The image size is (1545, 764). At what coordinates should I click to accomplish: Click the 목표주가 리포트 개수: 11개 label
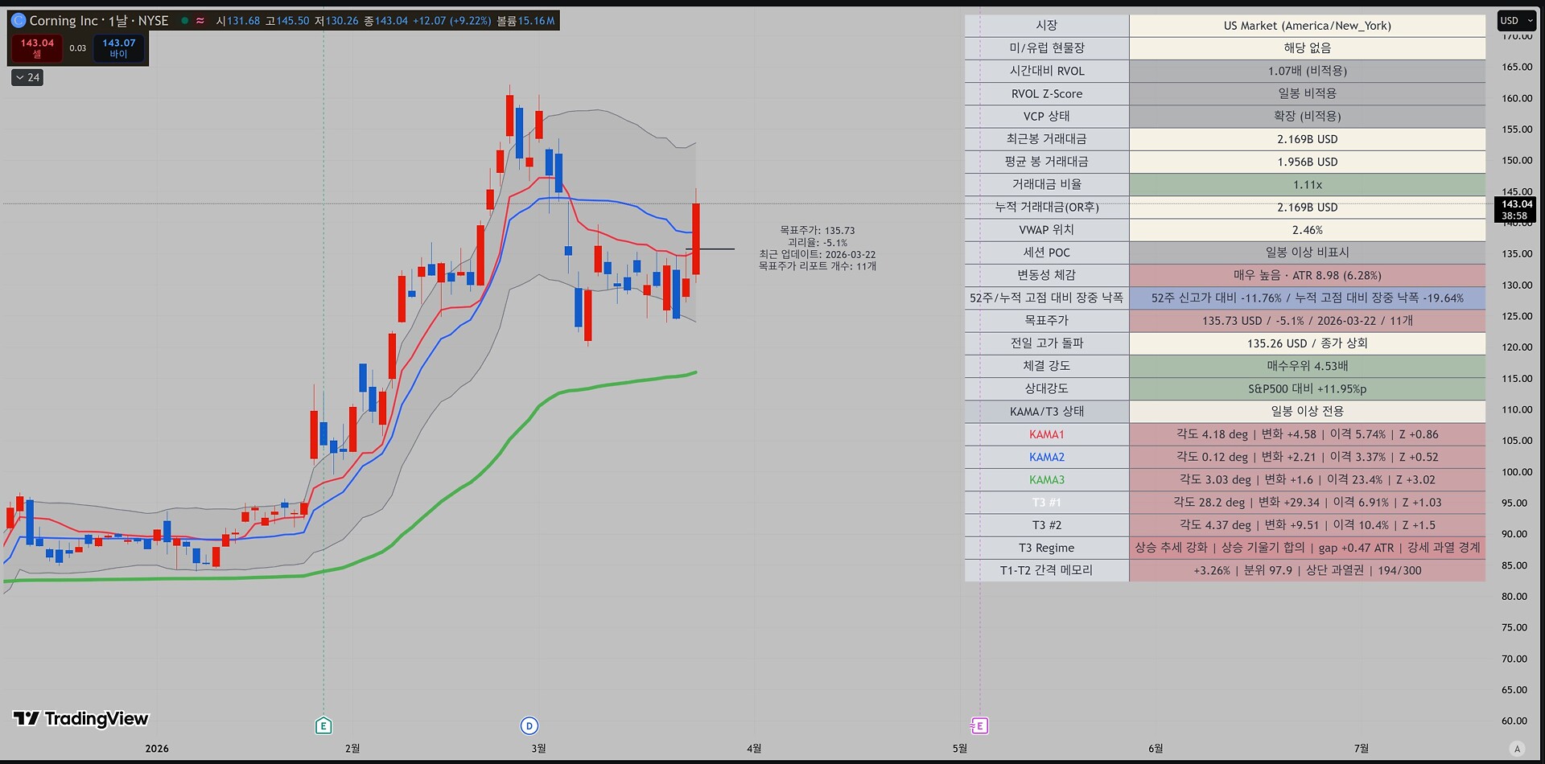coord(817,266)
